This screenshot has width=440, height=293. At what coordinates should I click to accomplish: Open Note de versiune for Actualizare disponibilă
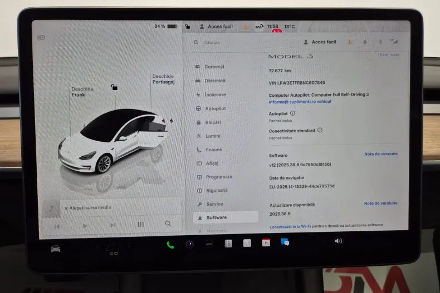pos(380,203)
